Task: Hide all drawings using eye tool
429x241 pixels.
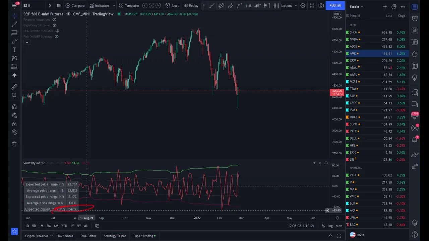Action: pos(14,132)
